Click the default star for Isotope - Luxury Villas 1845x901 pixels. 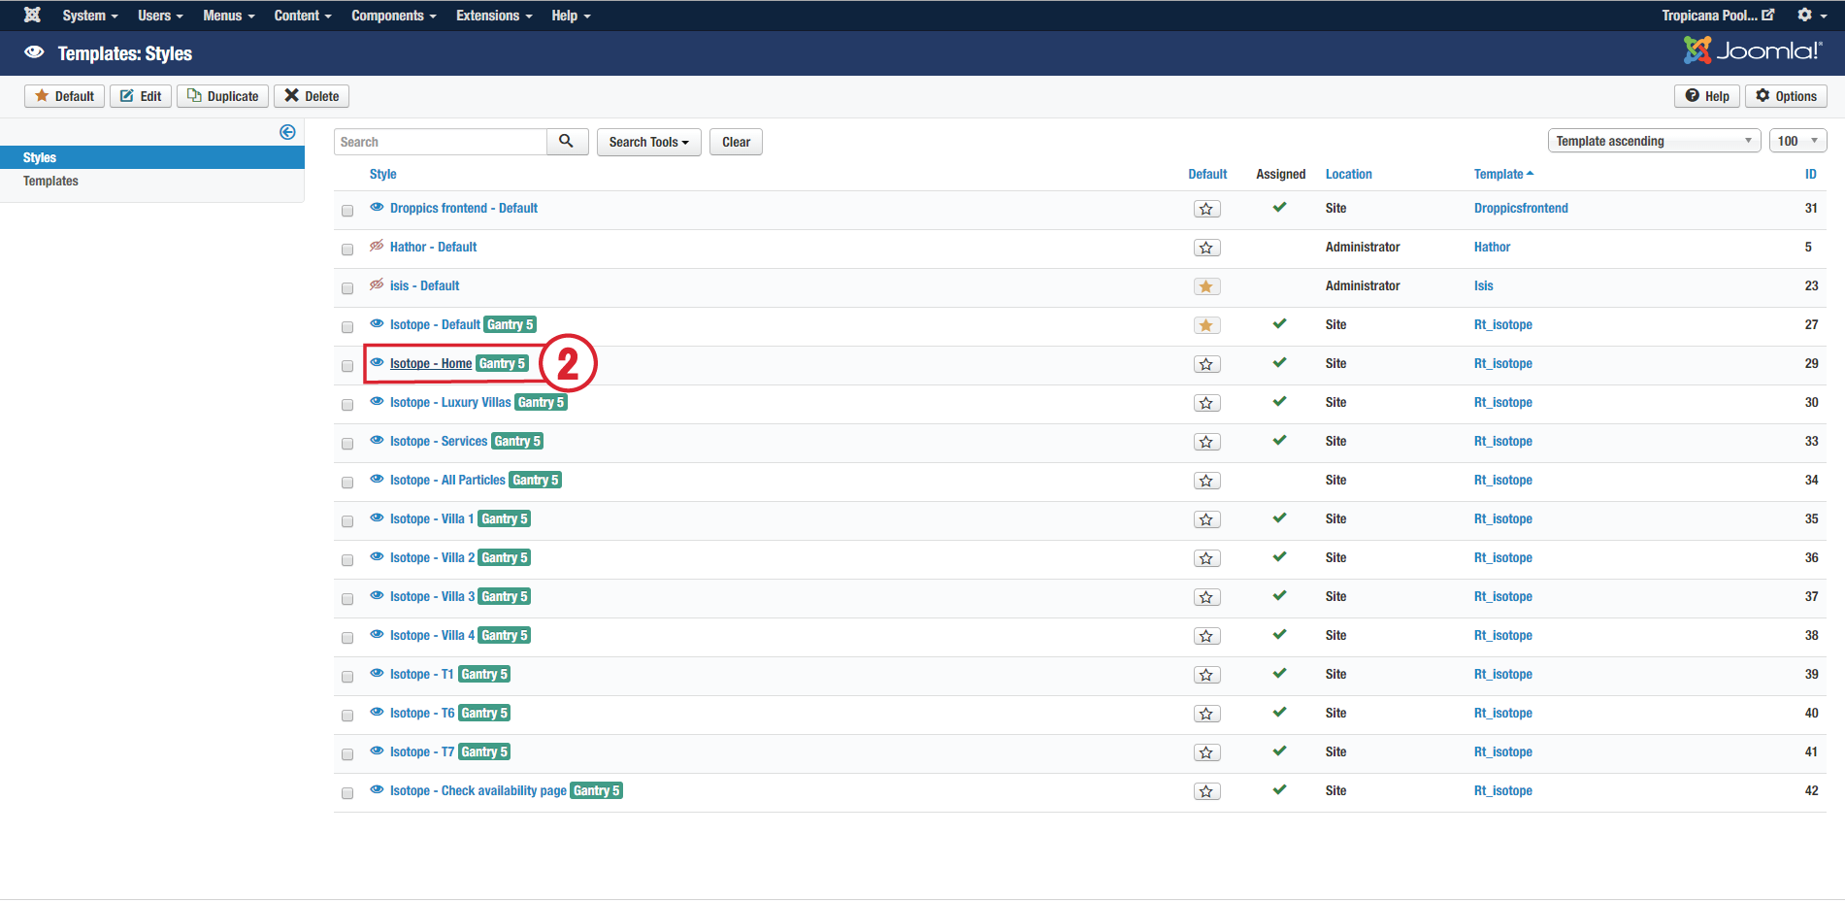(x=1206, y=403)
